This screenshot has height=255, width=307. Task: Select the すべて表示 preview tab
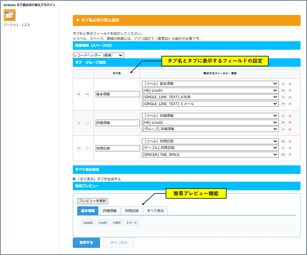pyautogui.click(x=155, y=211)
